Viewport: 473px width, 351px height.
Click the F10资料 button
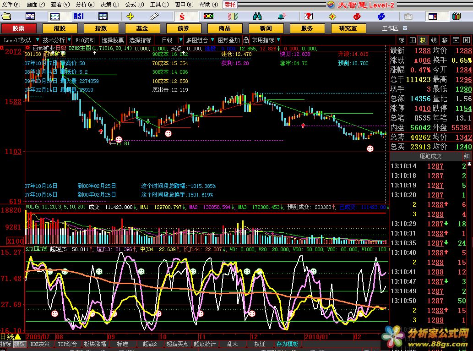click(85, 40)
